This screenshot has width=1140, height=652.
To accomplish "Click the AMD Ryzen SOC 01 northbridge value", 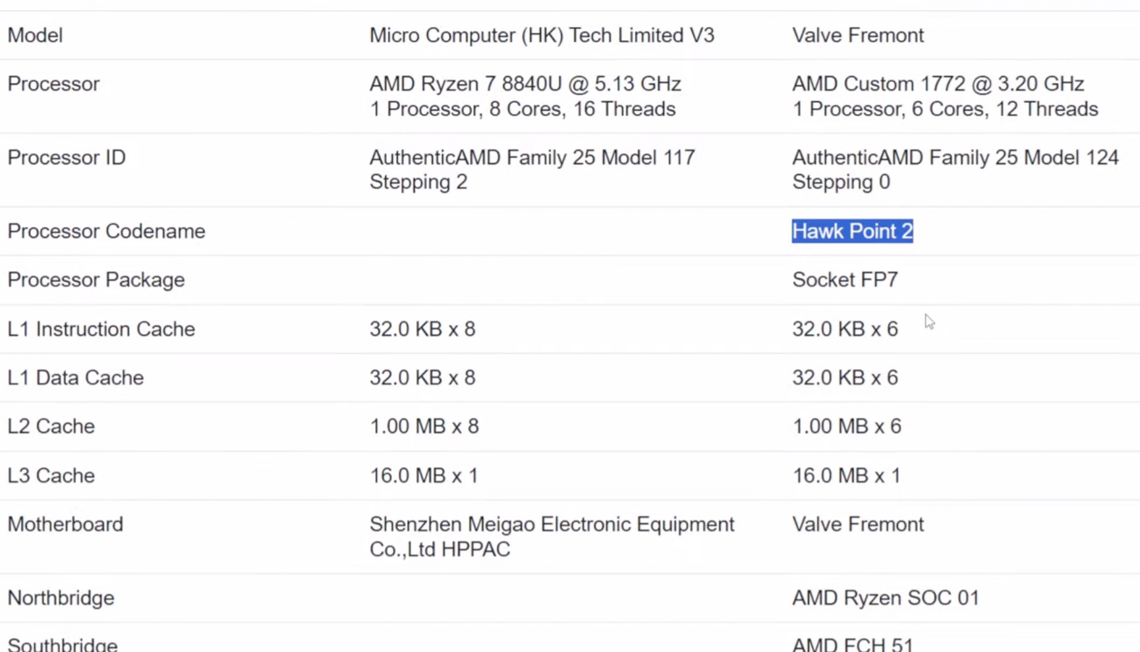I will pyautogui.click(x=885, y=598).
